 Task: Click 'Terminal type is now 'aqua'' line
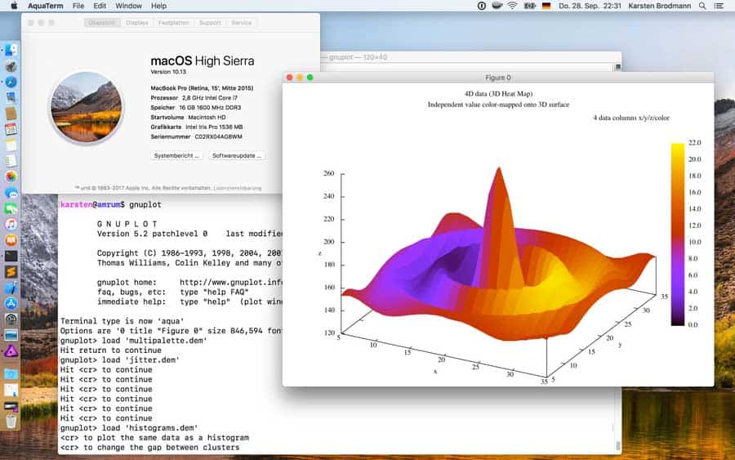pyautogui.click(x=122, y=321)
